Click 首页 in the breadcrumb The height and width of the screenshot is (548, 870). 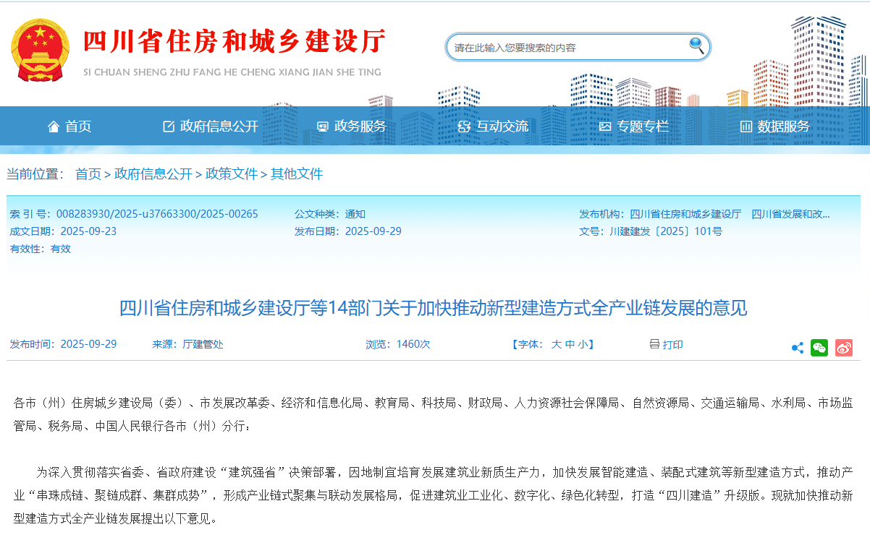pos(88,174)
